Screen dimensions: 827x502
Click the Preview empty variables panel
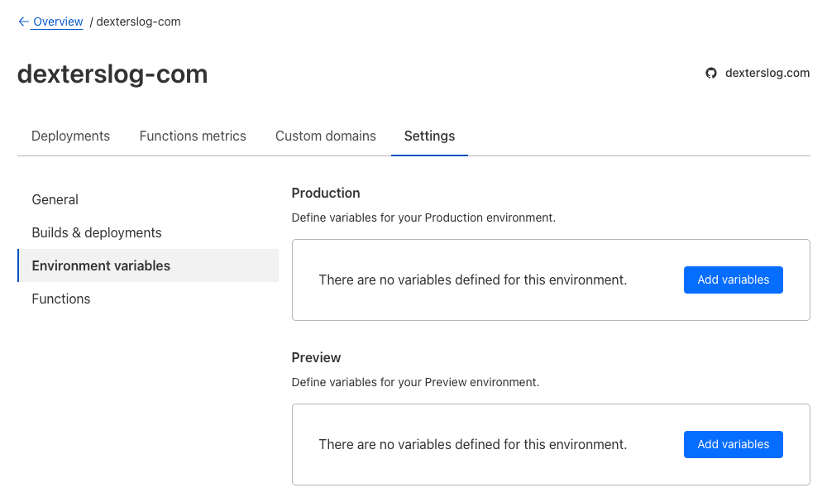473,444
